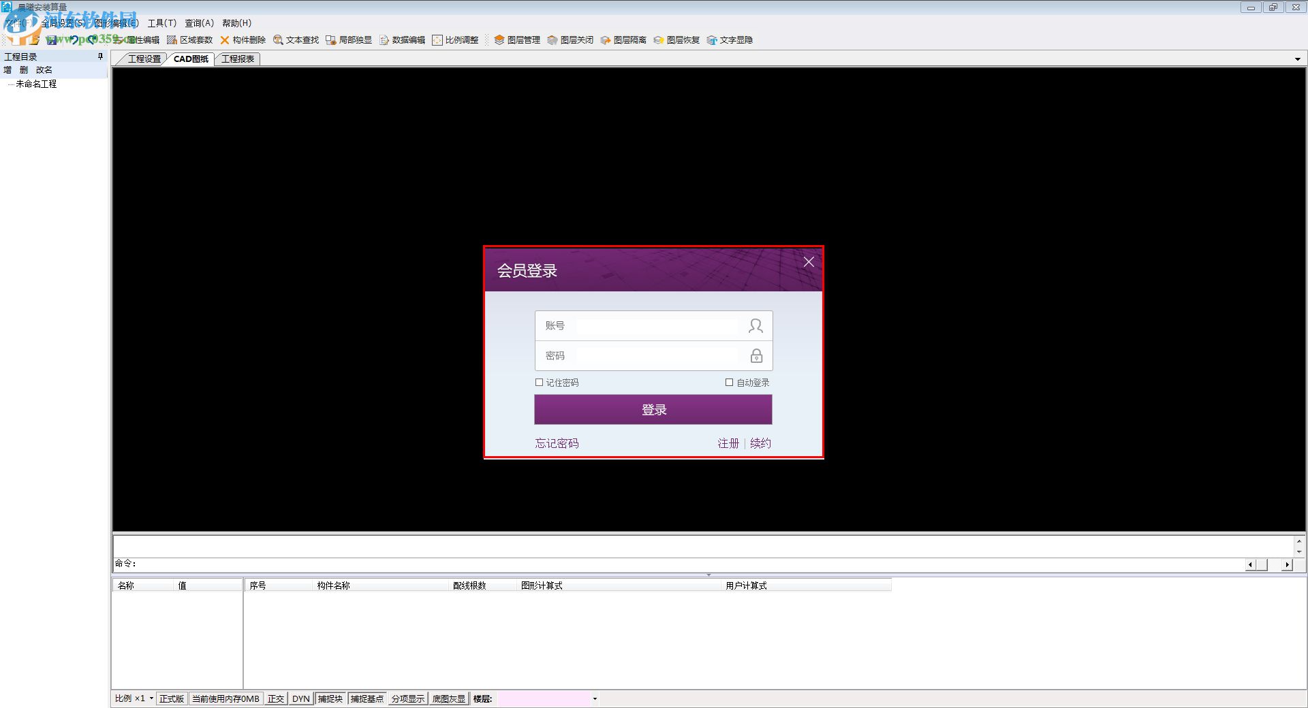Screen dimensions: 1308x708
Task: Check the 记住密码 checkbox
Action: [540, 383]
